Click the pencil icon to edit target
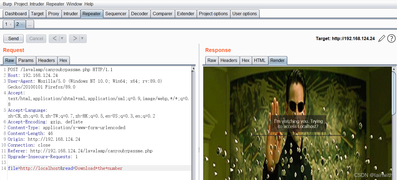 (382, 38)
